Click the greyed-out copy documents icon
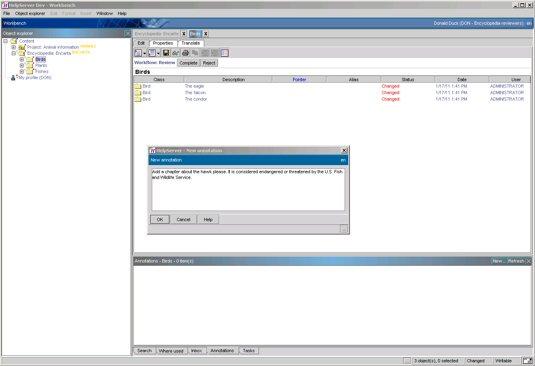The image size is (535, 366). [x=195, y=53]
